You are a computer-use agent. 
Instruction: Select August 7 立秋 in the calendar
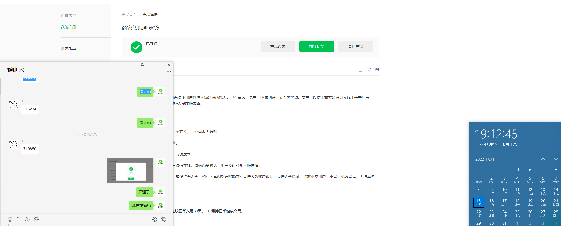pyautogui.click(x=556, y=180)
